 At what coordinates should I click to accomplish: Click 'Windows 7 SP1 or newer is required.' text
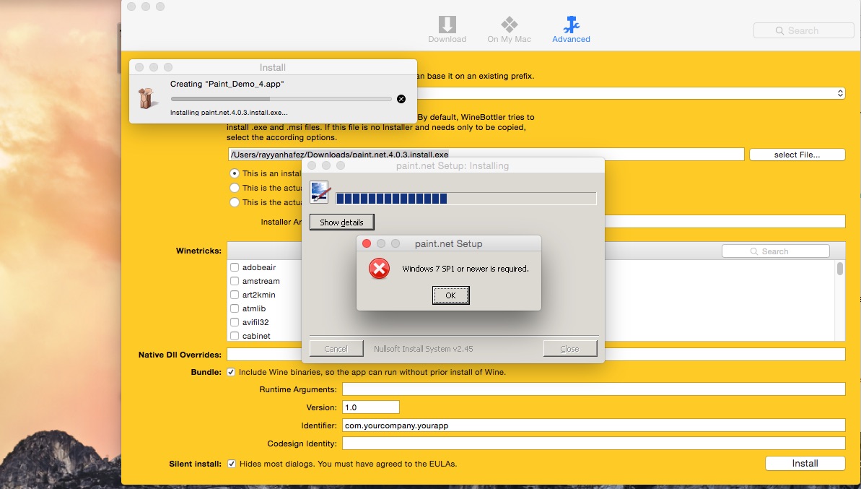[466, 269]
